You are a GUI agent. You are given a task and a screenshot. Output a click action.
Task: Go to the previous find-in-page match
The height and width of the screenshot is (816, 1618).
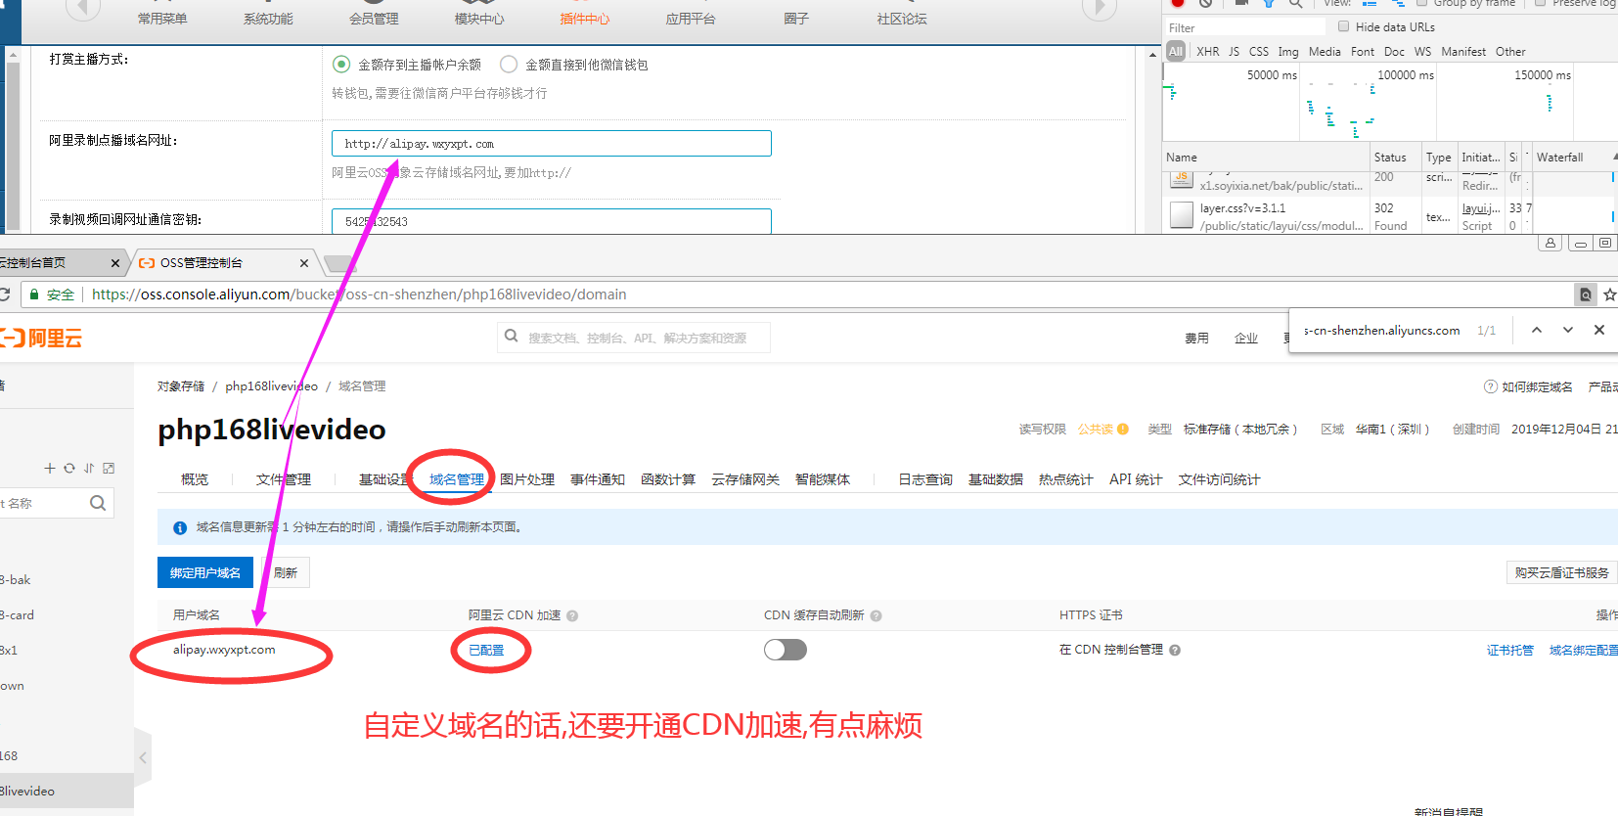click(x=1537, y=331)
